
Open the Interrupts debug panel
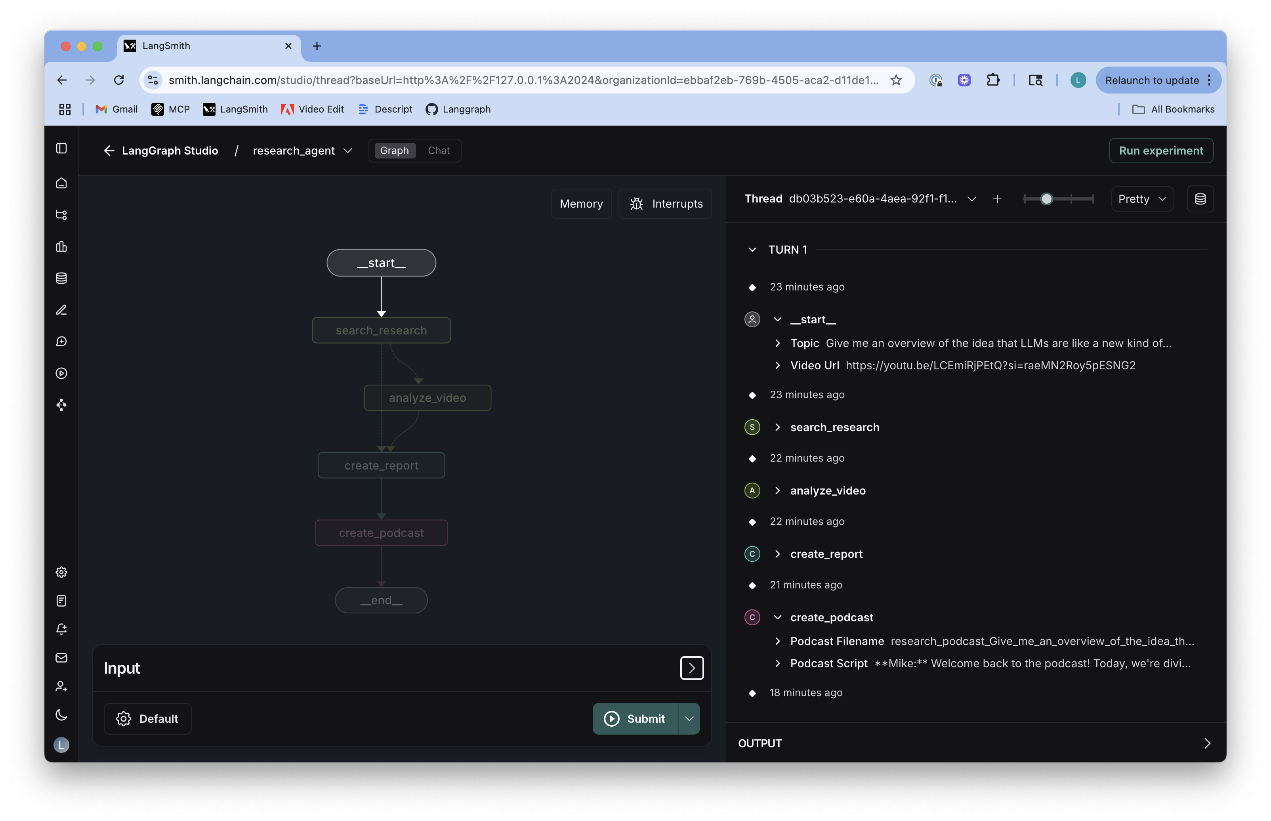[x=665, y=204]
